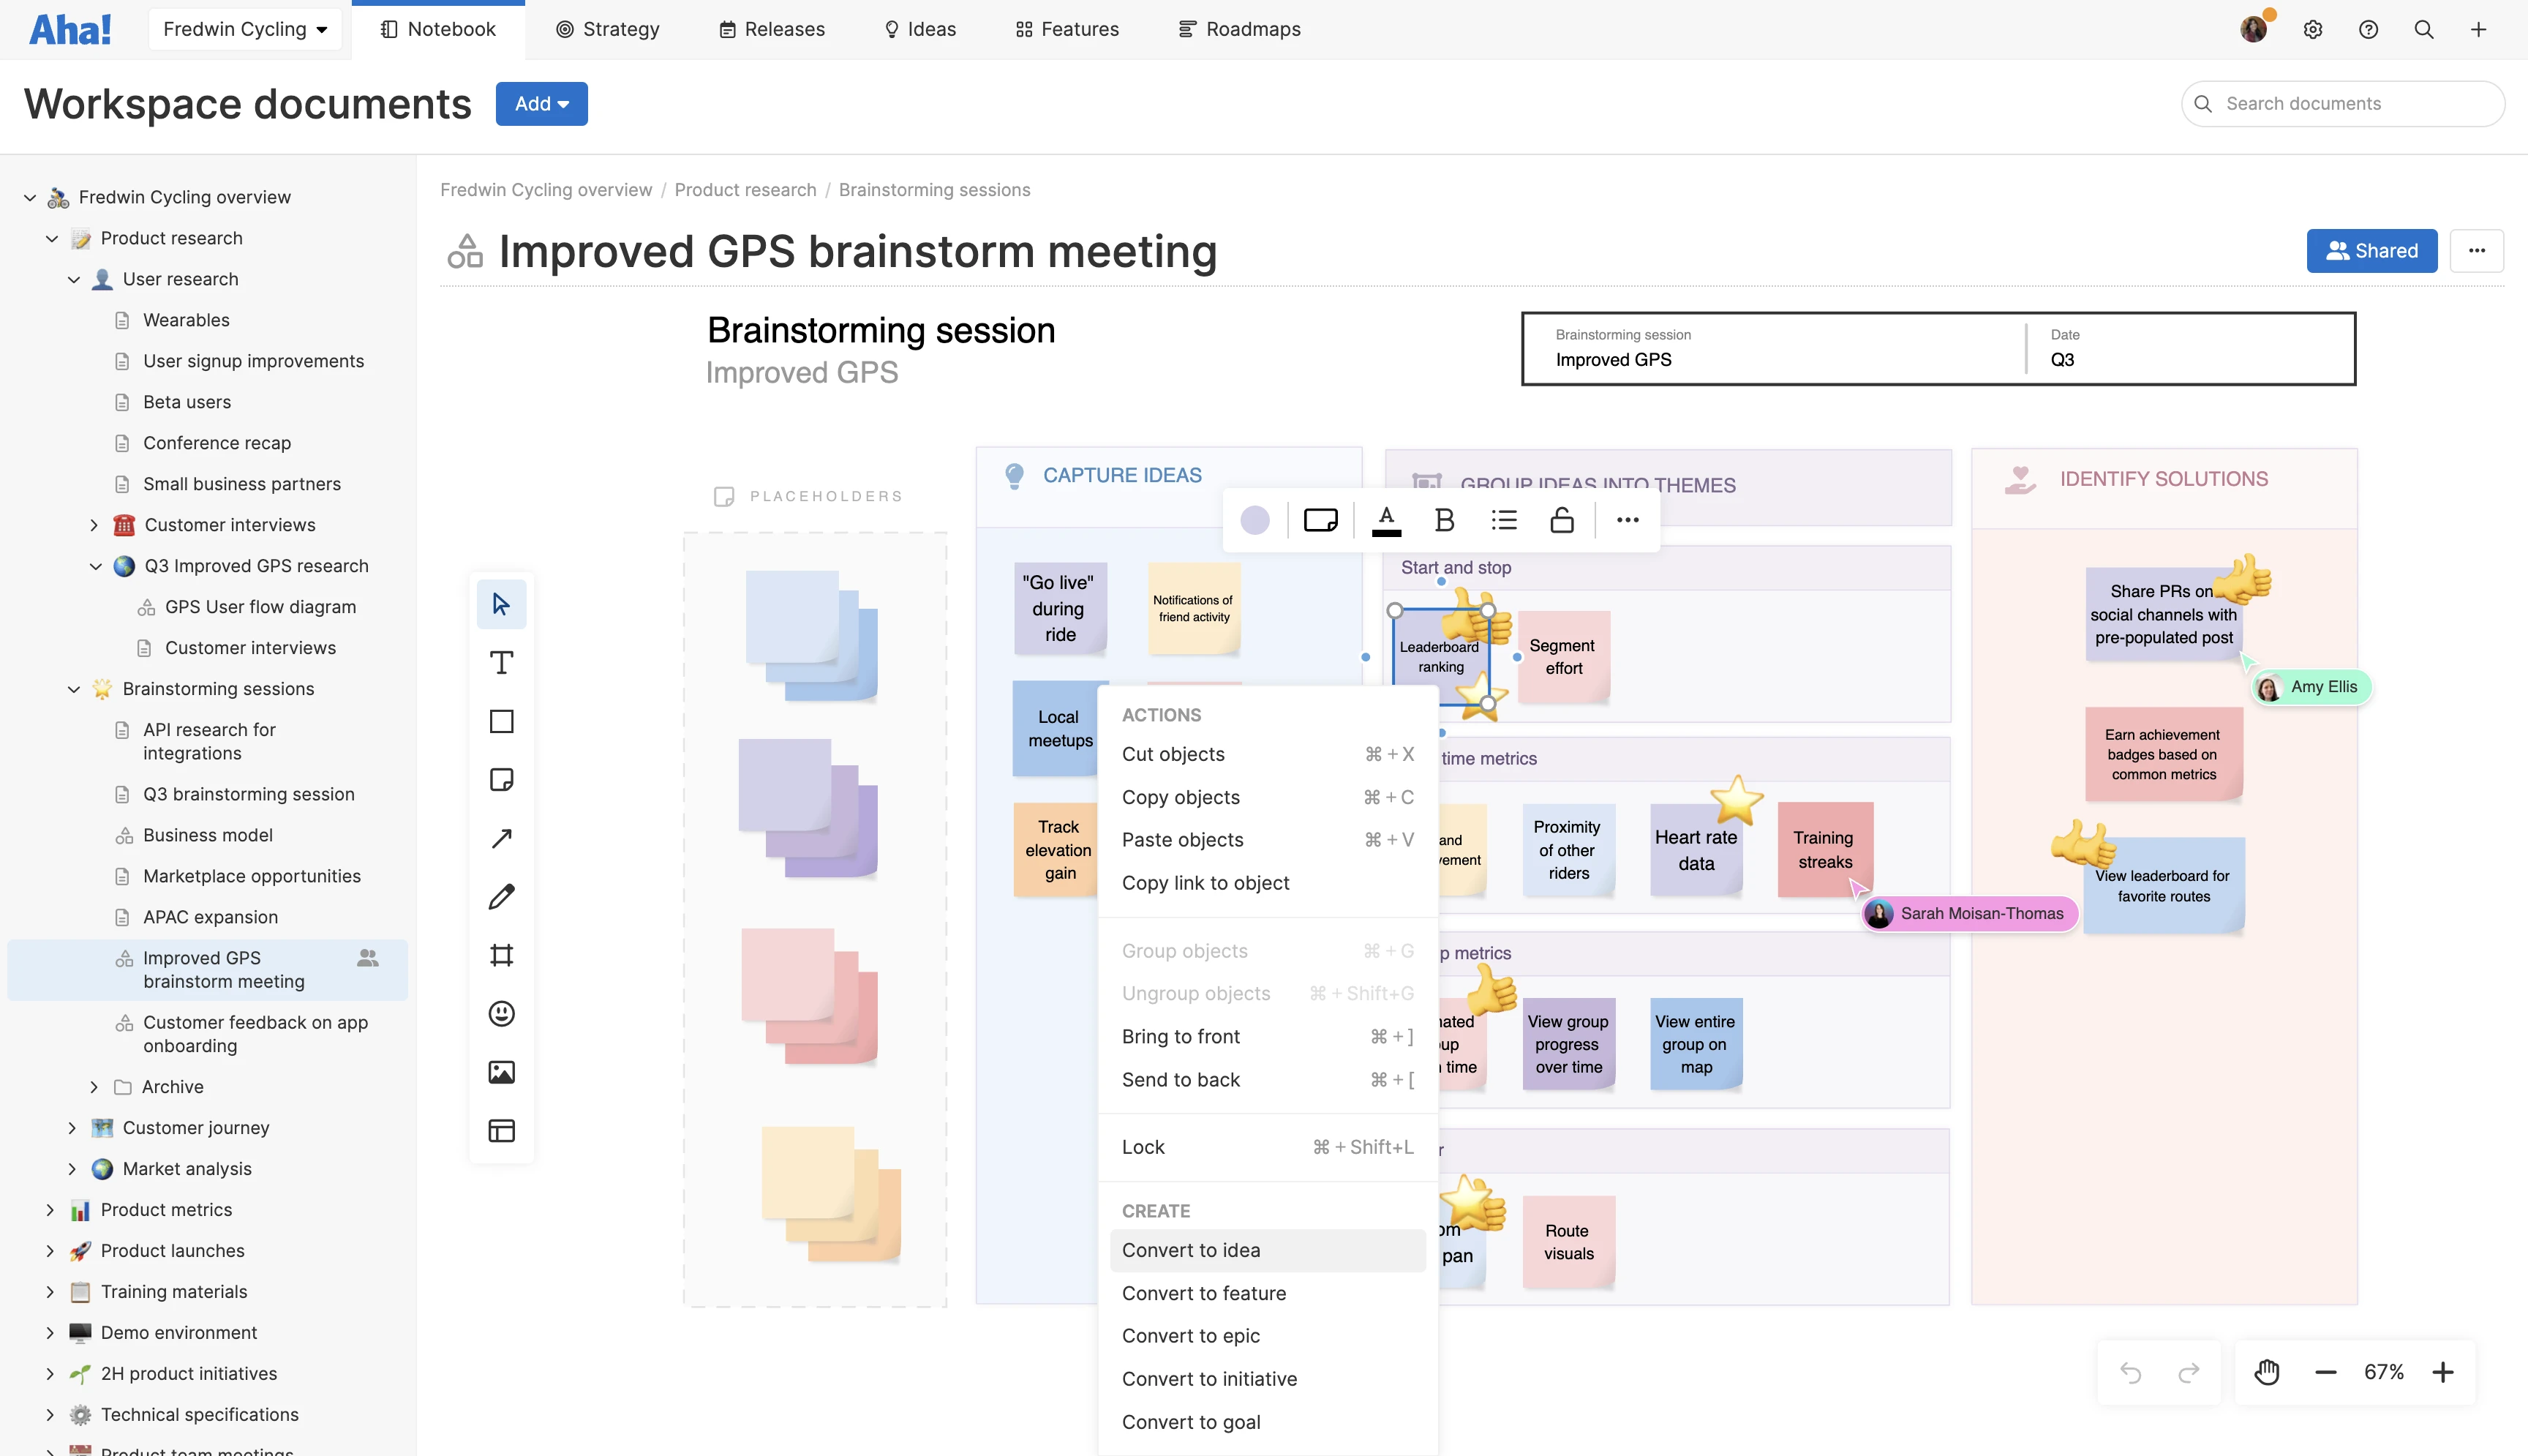Open the emoji sticker tool
The height and width of the screenshot is (1456, 2528).
tap(501, 1013)
